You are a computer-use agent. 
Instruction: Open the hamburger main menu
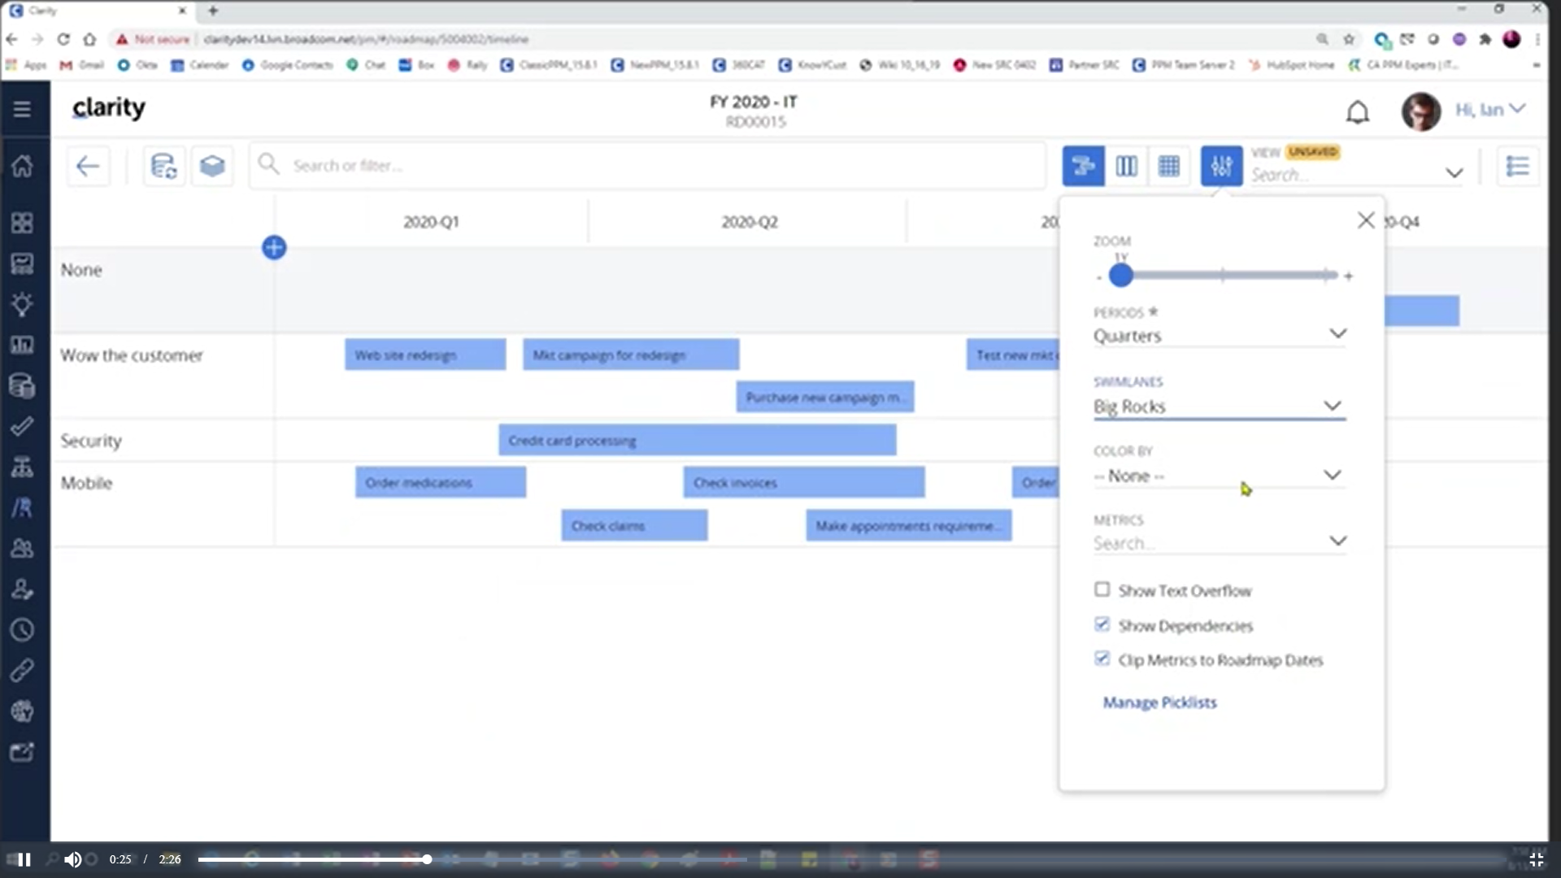pos(22,109)
